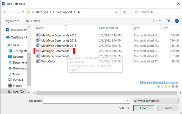Open the Downloads folder in sidebar
182x114 pixels.
20,68
